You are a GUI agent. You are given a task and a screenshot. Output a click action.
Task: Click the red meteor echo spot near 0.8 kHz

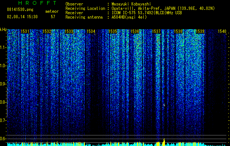point(164,105)
